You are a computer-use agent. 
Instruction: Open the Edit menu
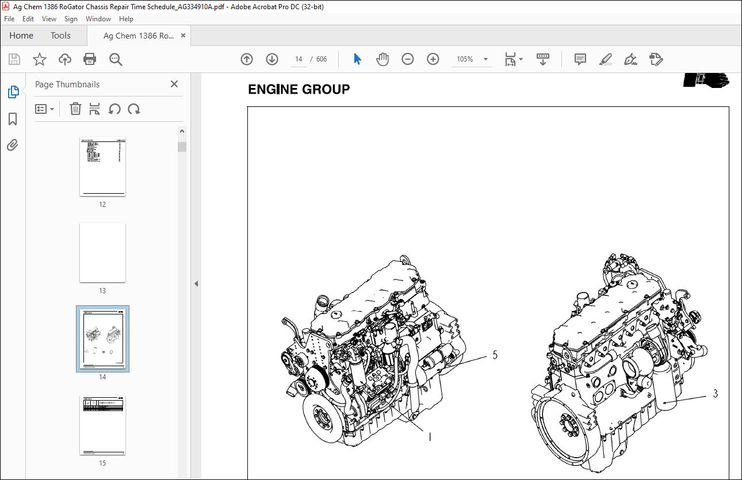[28, 19]
